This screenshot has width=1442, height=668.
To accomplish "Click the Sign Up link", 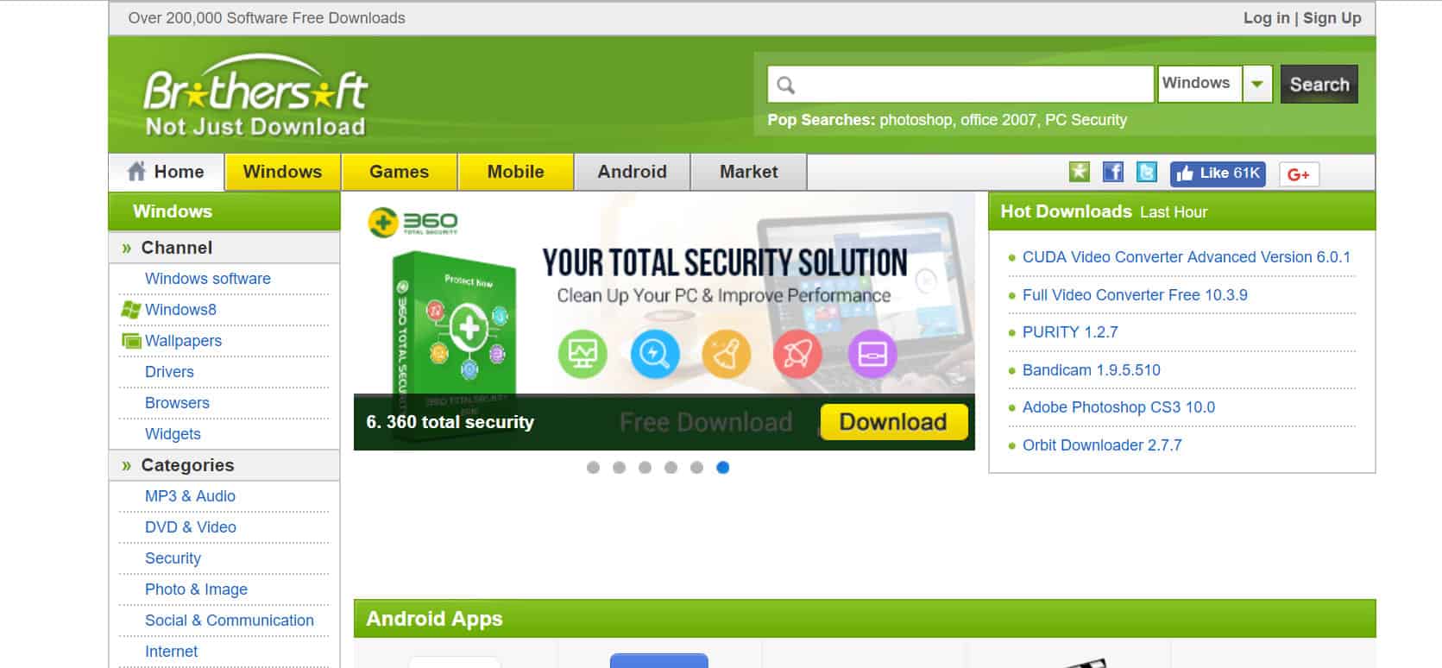I will point(1332,18).
